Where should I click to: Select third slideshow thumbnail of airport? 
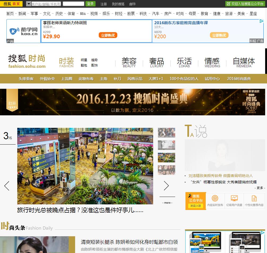pos(166,158)
